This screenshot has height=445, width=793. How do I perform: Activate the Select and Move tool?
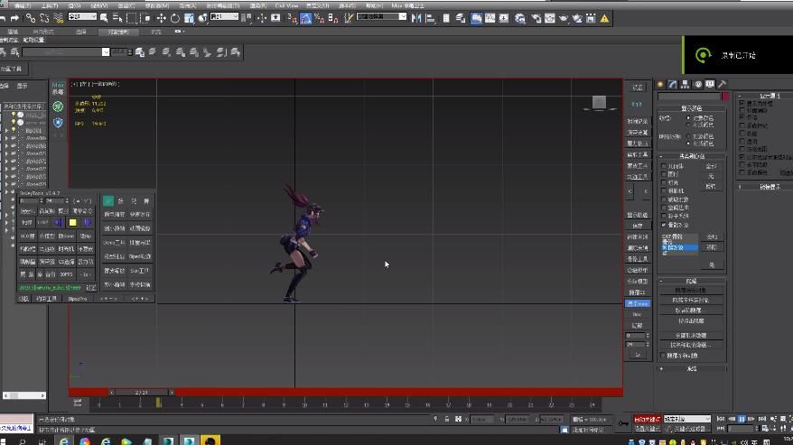(162, 18)
